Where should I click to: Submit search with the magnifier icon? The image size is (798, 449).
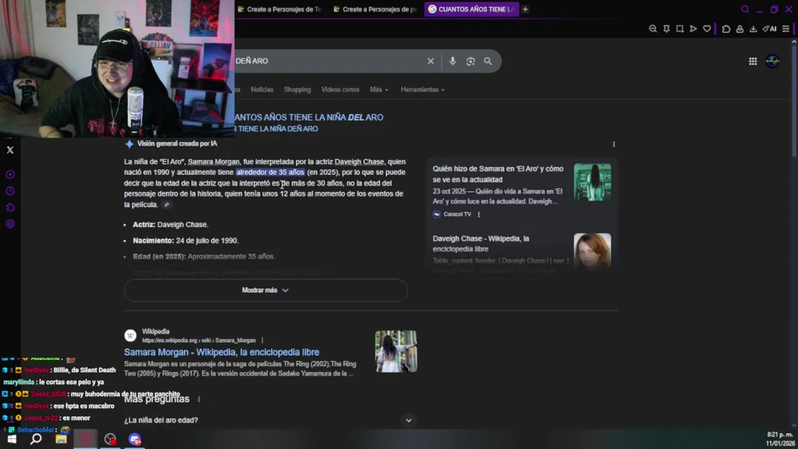click(x=488, y=61)
